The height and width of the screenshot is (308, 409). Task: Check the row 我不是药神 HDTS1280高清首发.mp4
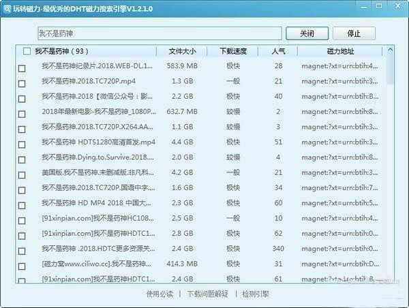pyautogui.click(x=22, y=144)
